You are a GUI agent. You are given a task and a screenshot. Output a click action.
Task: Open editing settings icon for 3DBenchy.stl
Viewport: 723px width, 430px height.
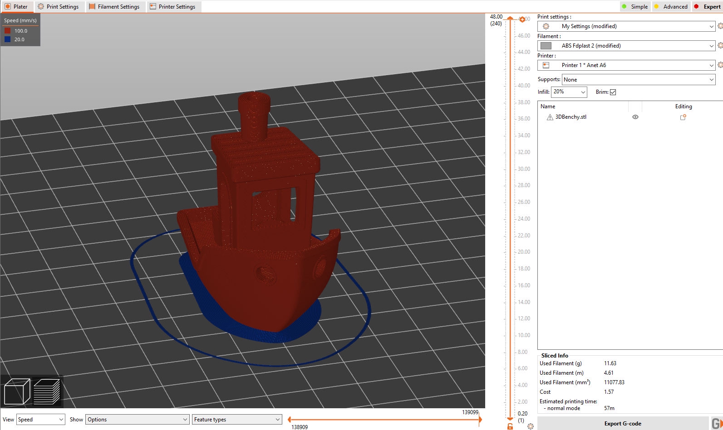coord(683,117)
